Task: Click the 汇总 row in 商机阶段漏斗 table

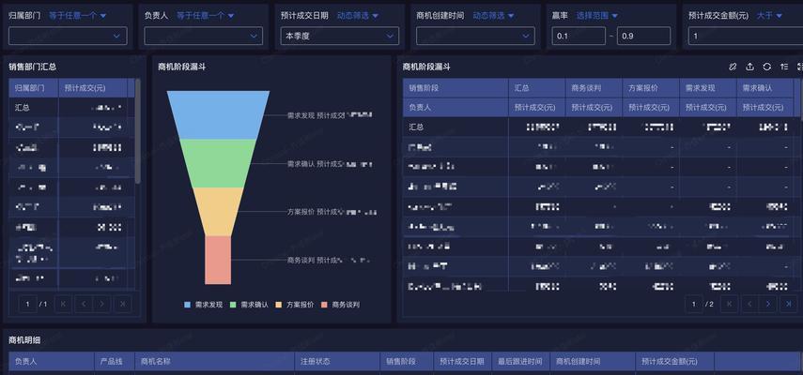Action: click(x=598, y=127)
